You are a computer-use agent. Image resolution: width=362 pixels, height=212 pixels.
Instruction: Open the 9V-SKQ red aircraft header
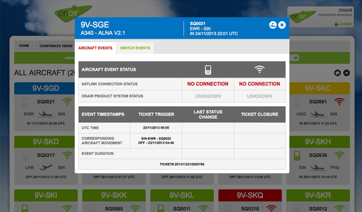tap(250, 195)
